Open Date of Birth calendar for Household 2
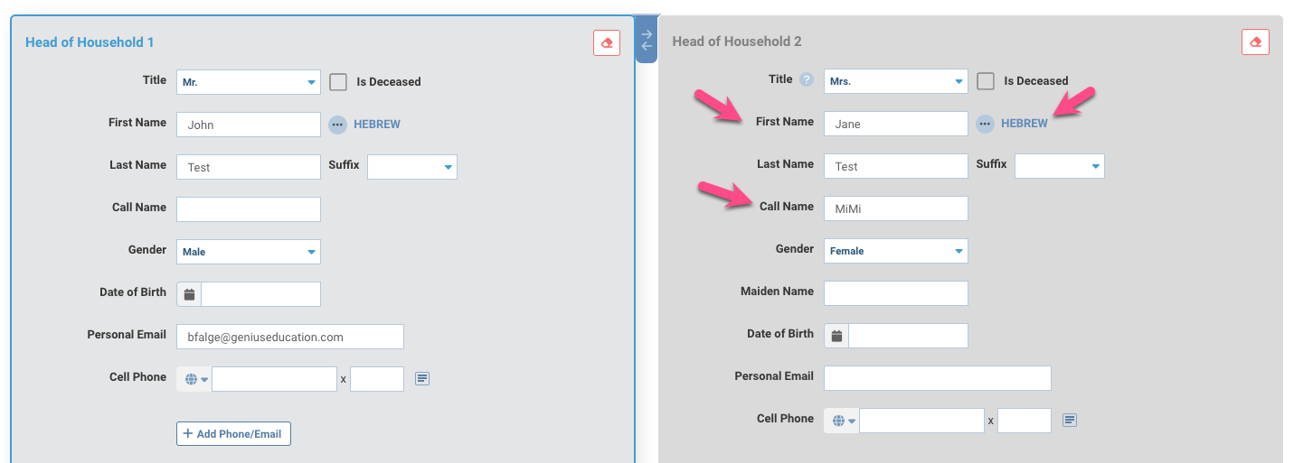Screen dimensions: 1294x463 click(x=836, y=336)
